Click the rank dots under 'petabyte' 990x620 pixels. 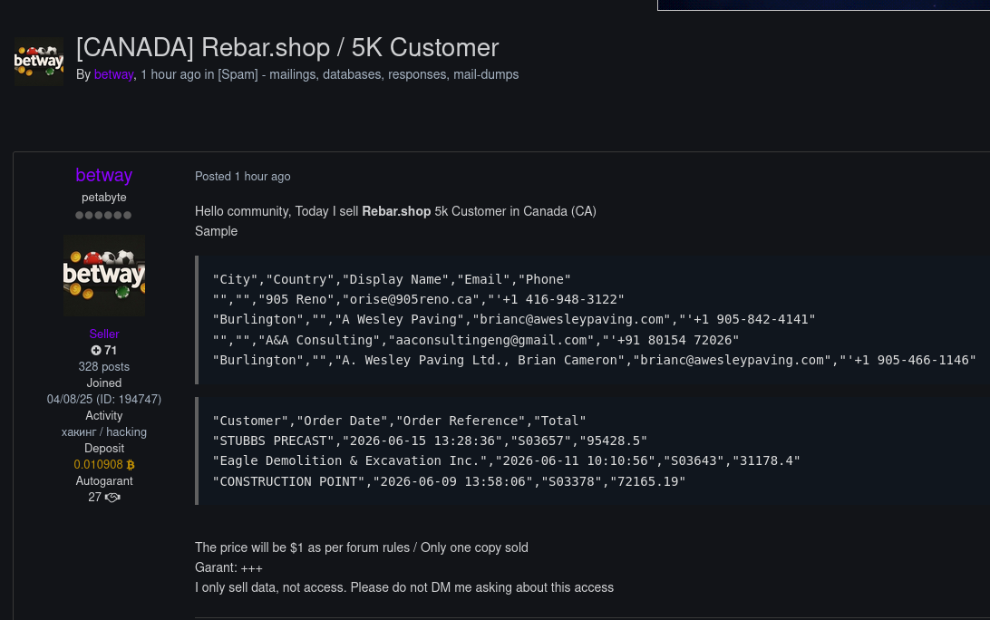click(103, 216)
